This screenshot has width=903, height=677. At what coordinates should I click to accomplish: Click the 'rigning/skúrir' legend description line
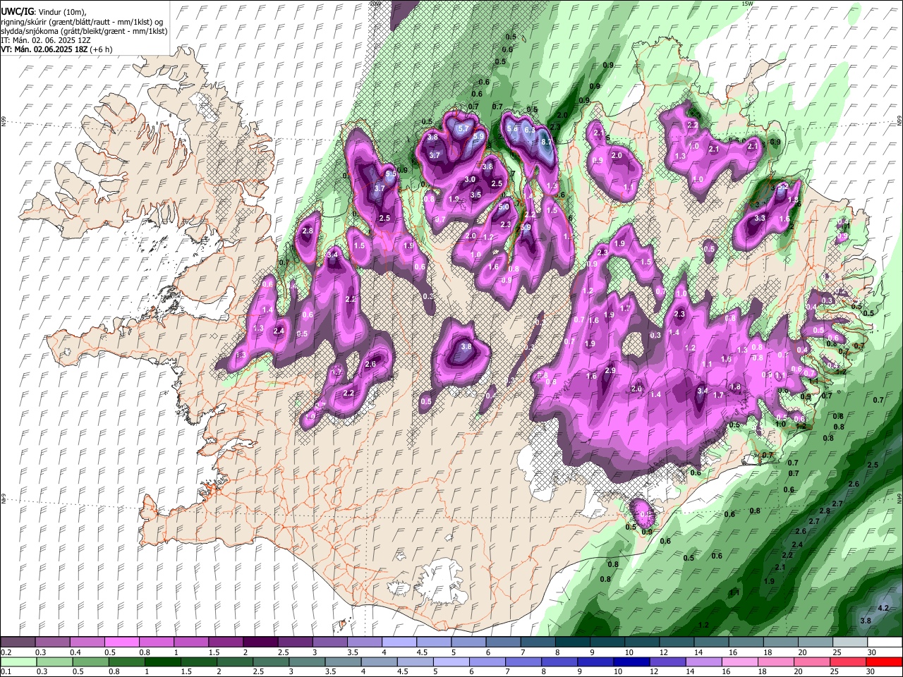click(82, 22)
